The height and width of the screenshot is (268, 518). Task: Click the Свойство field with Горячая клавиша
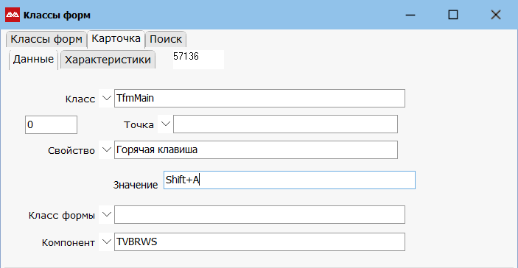click(x=256, y=150)
